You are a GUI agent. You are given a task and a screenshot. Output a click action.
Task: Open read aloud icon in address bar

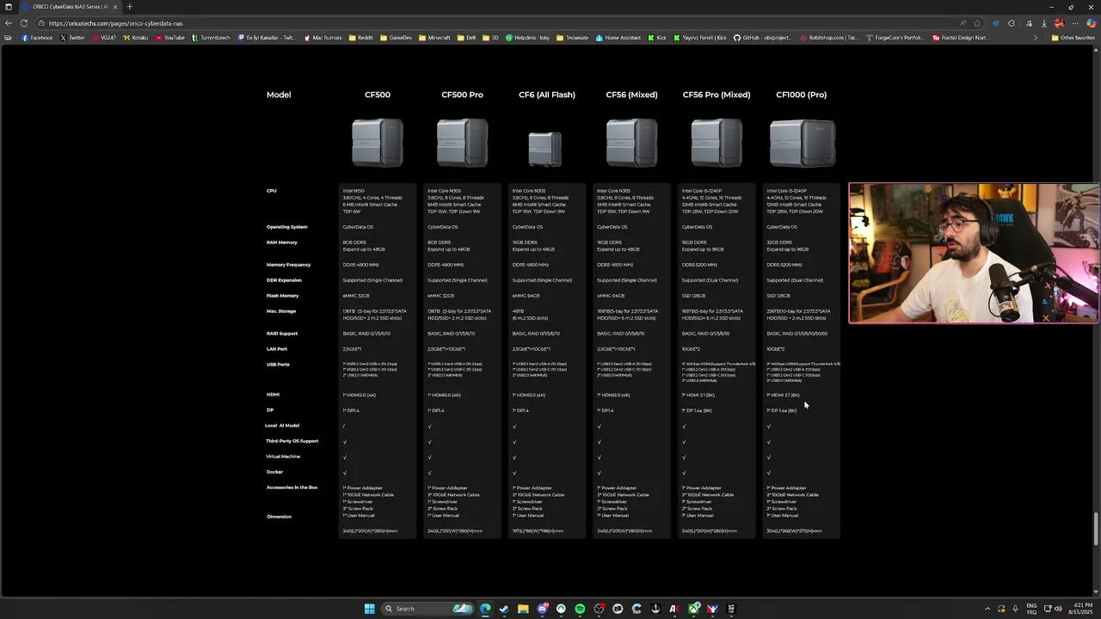point(963,23)
